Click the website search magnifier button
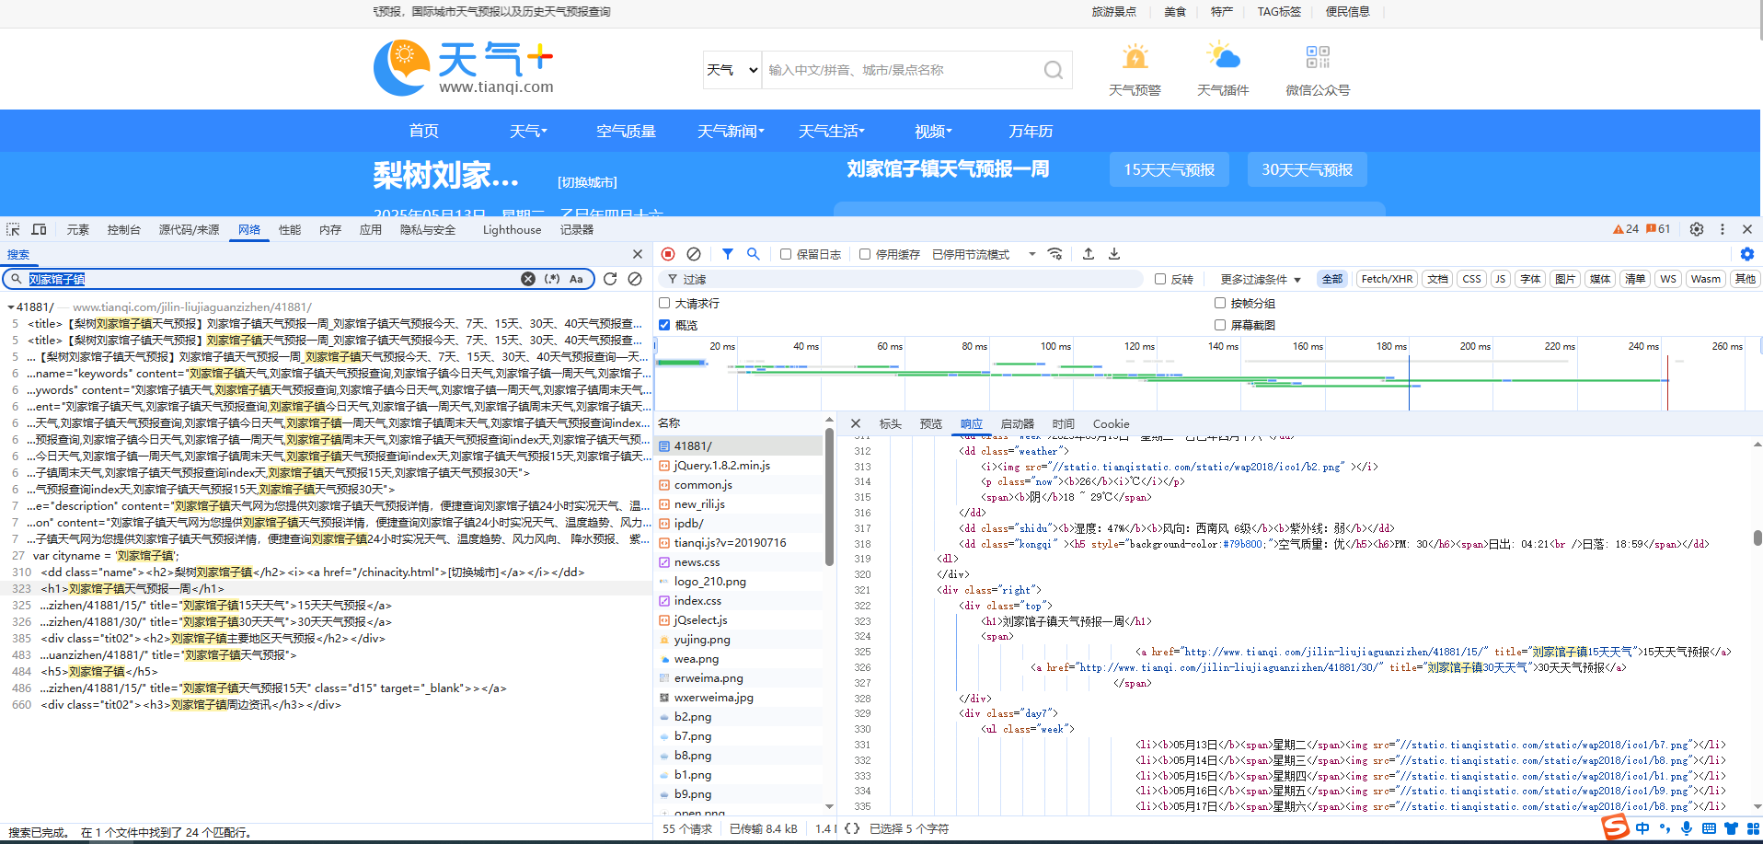 (1054, 70)
